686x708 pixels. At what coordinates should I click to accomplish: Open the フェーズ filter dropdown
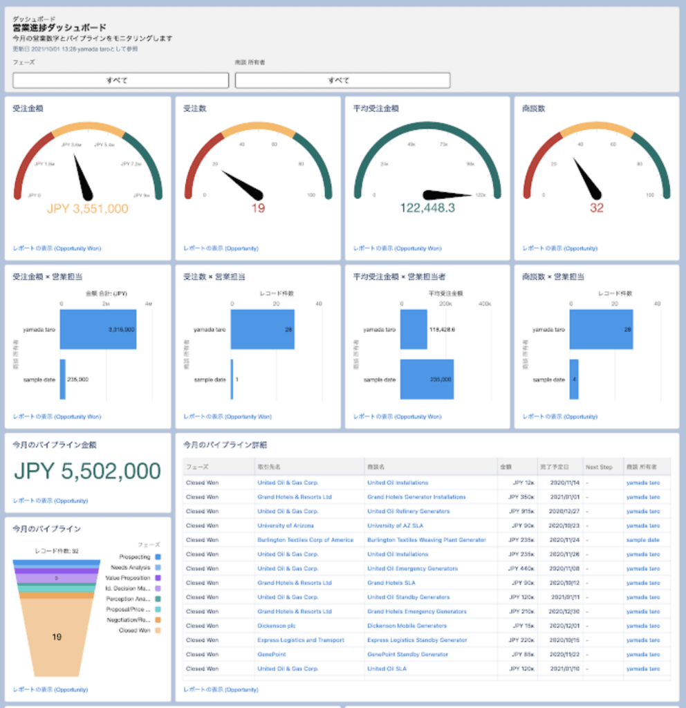pyautogui.click(x=120, y=80)
